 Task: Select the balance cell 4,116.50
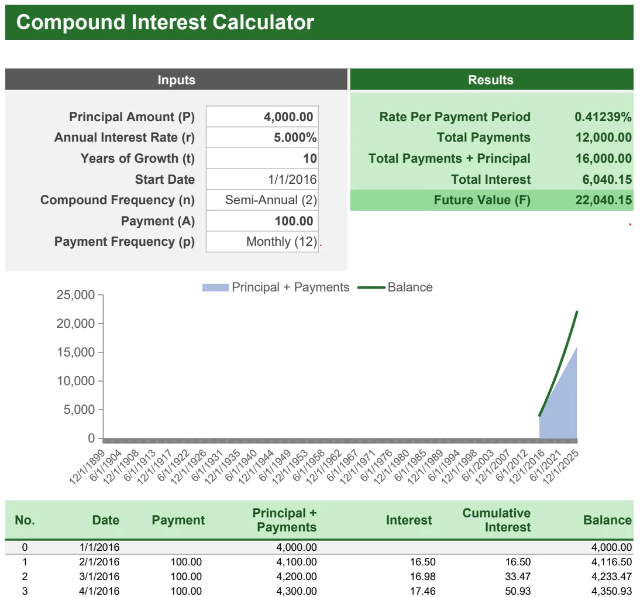pos(611,562)
